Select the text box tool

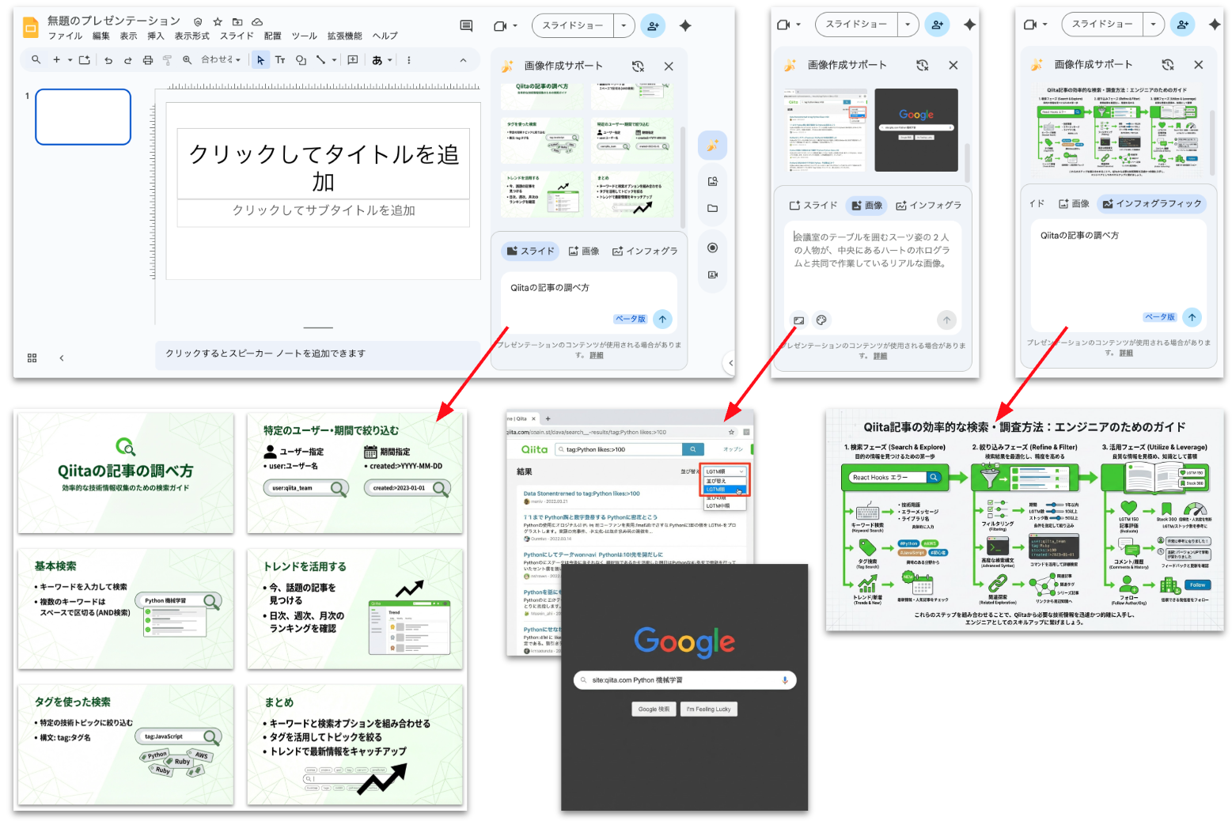(x=280, y=59)
